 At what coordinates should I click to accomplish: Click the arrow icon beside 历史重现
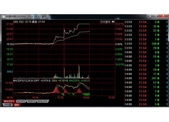tap(113, 22)
